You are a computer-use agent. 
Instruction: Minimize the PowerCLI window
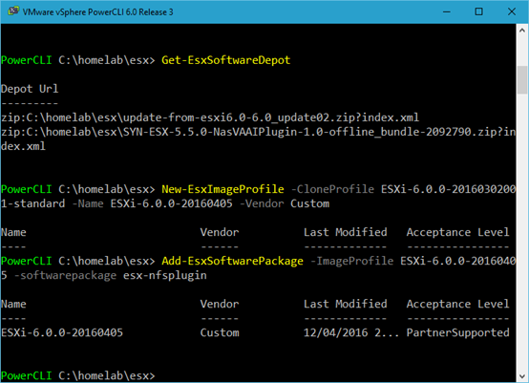coord(447,11)
